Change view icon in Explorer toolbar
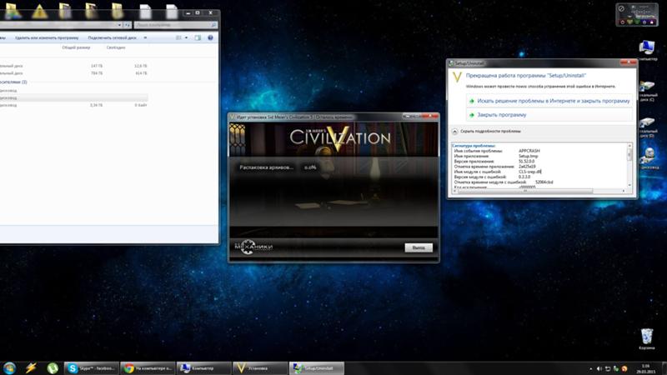 click(179, 37)
